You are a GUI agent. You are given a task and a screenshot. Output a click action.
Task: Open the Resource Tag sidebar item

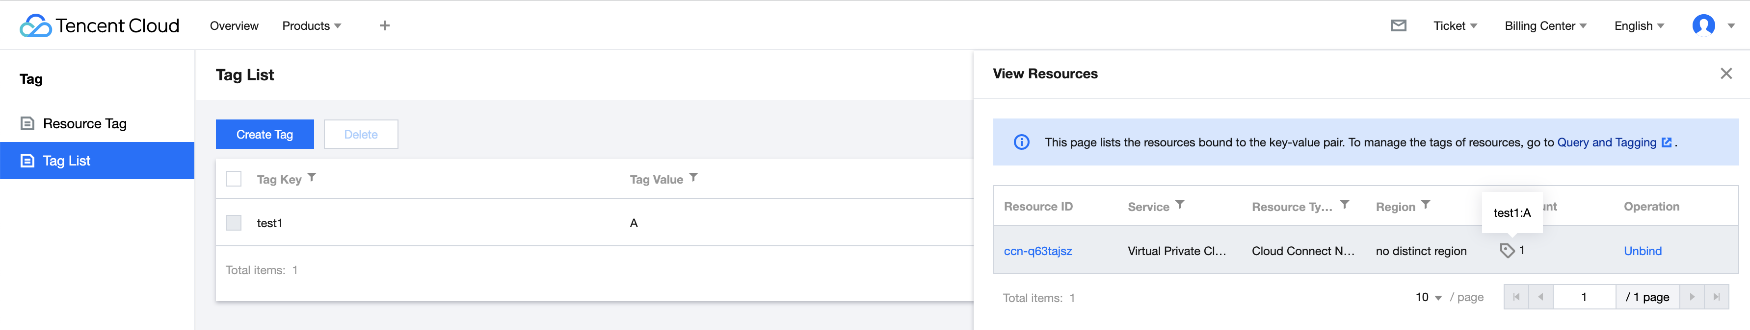84,123
